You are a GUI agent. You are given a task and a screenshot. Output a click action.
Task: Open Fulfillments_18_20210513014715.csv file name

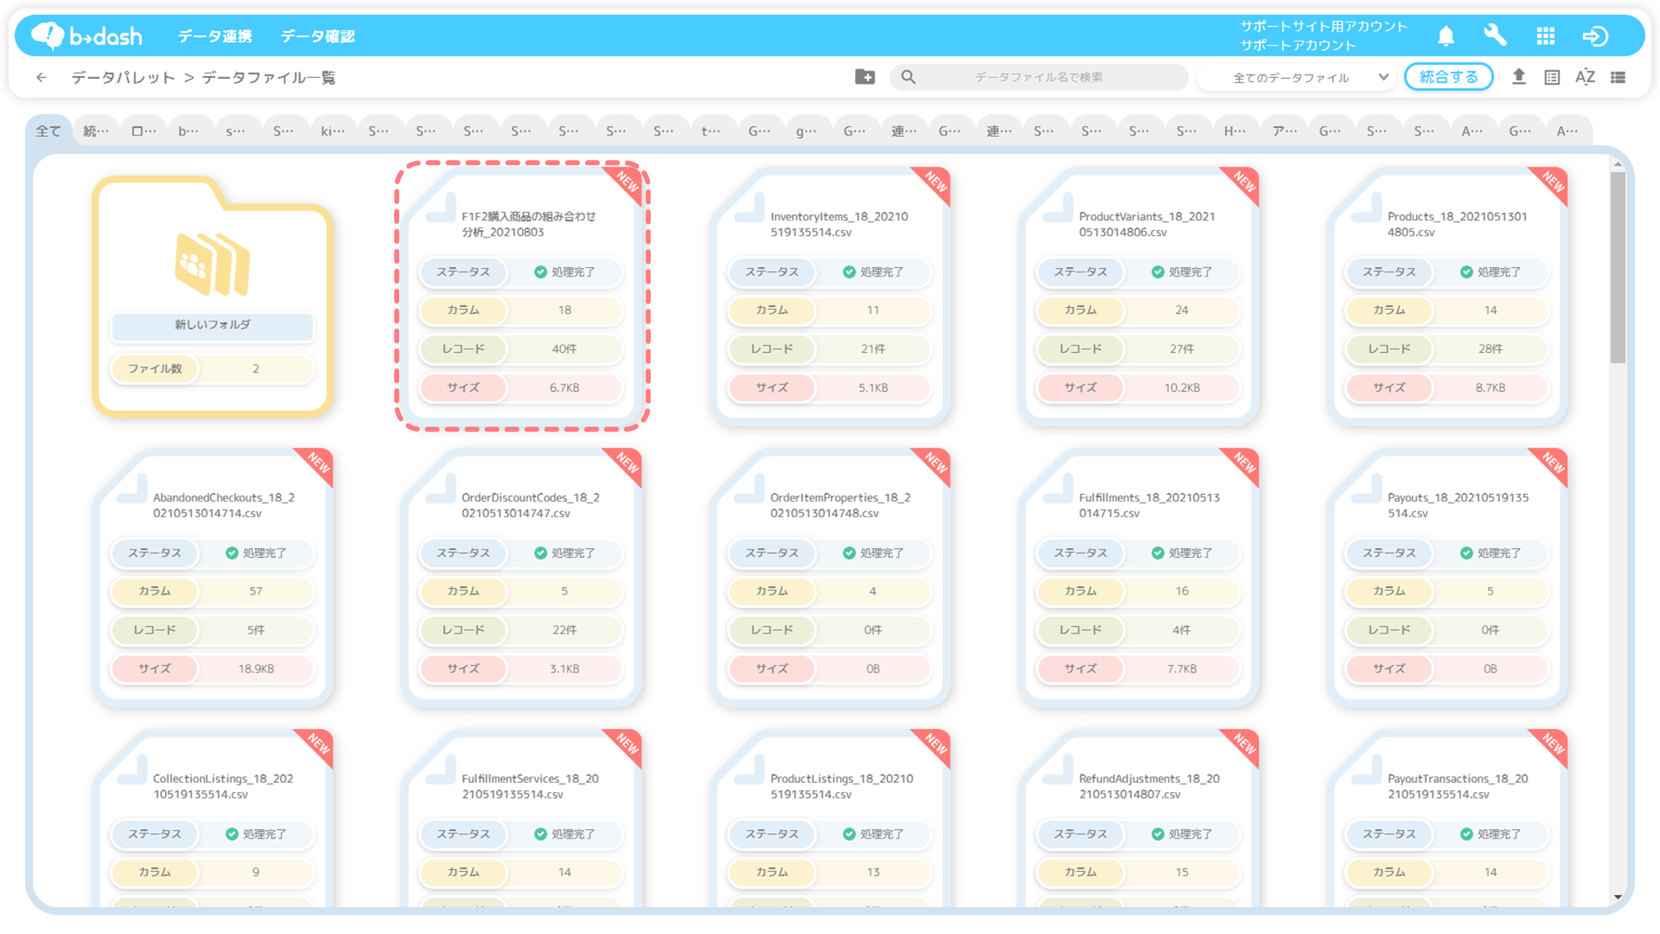click(1149, 506)
